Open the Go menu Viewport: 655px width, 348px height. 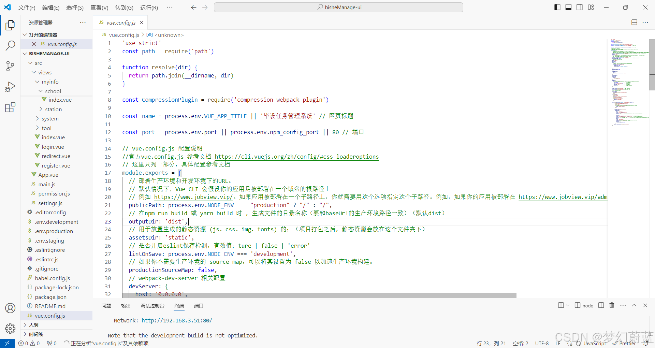point(124,8)
